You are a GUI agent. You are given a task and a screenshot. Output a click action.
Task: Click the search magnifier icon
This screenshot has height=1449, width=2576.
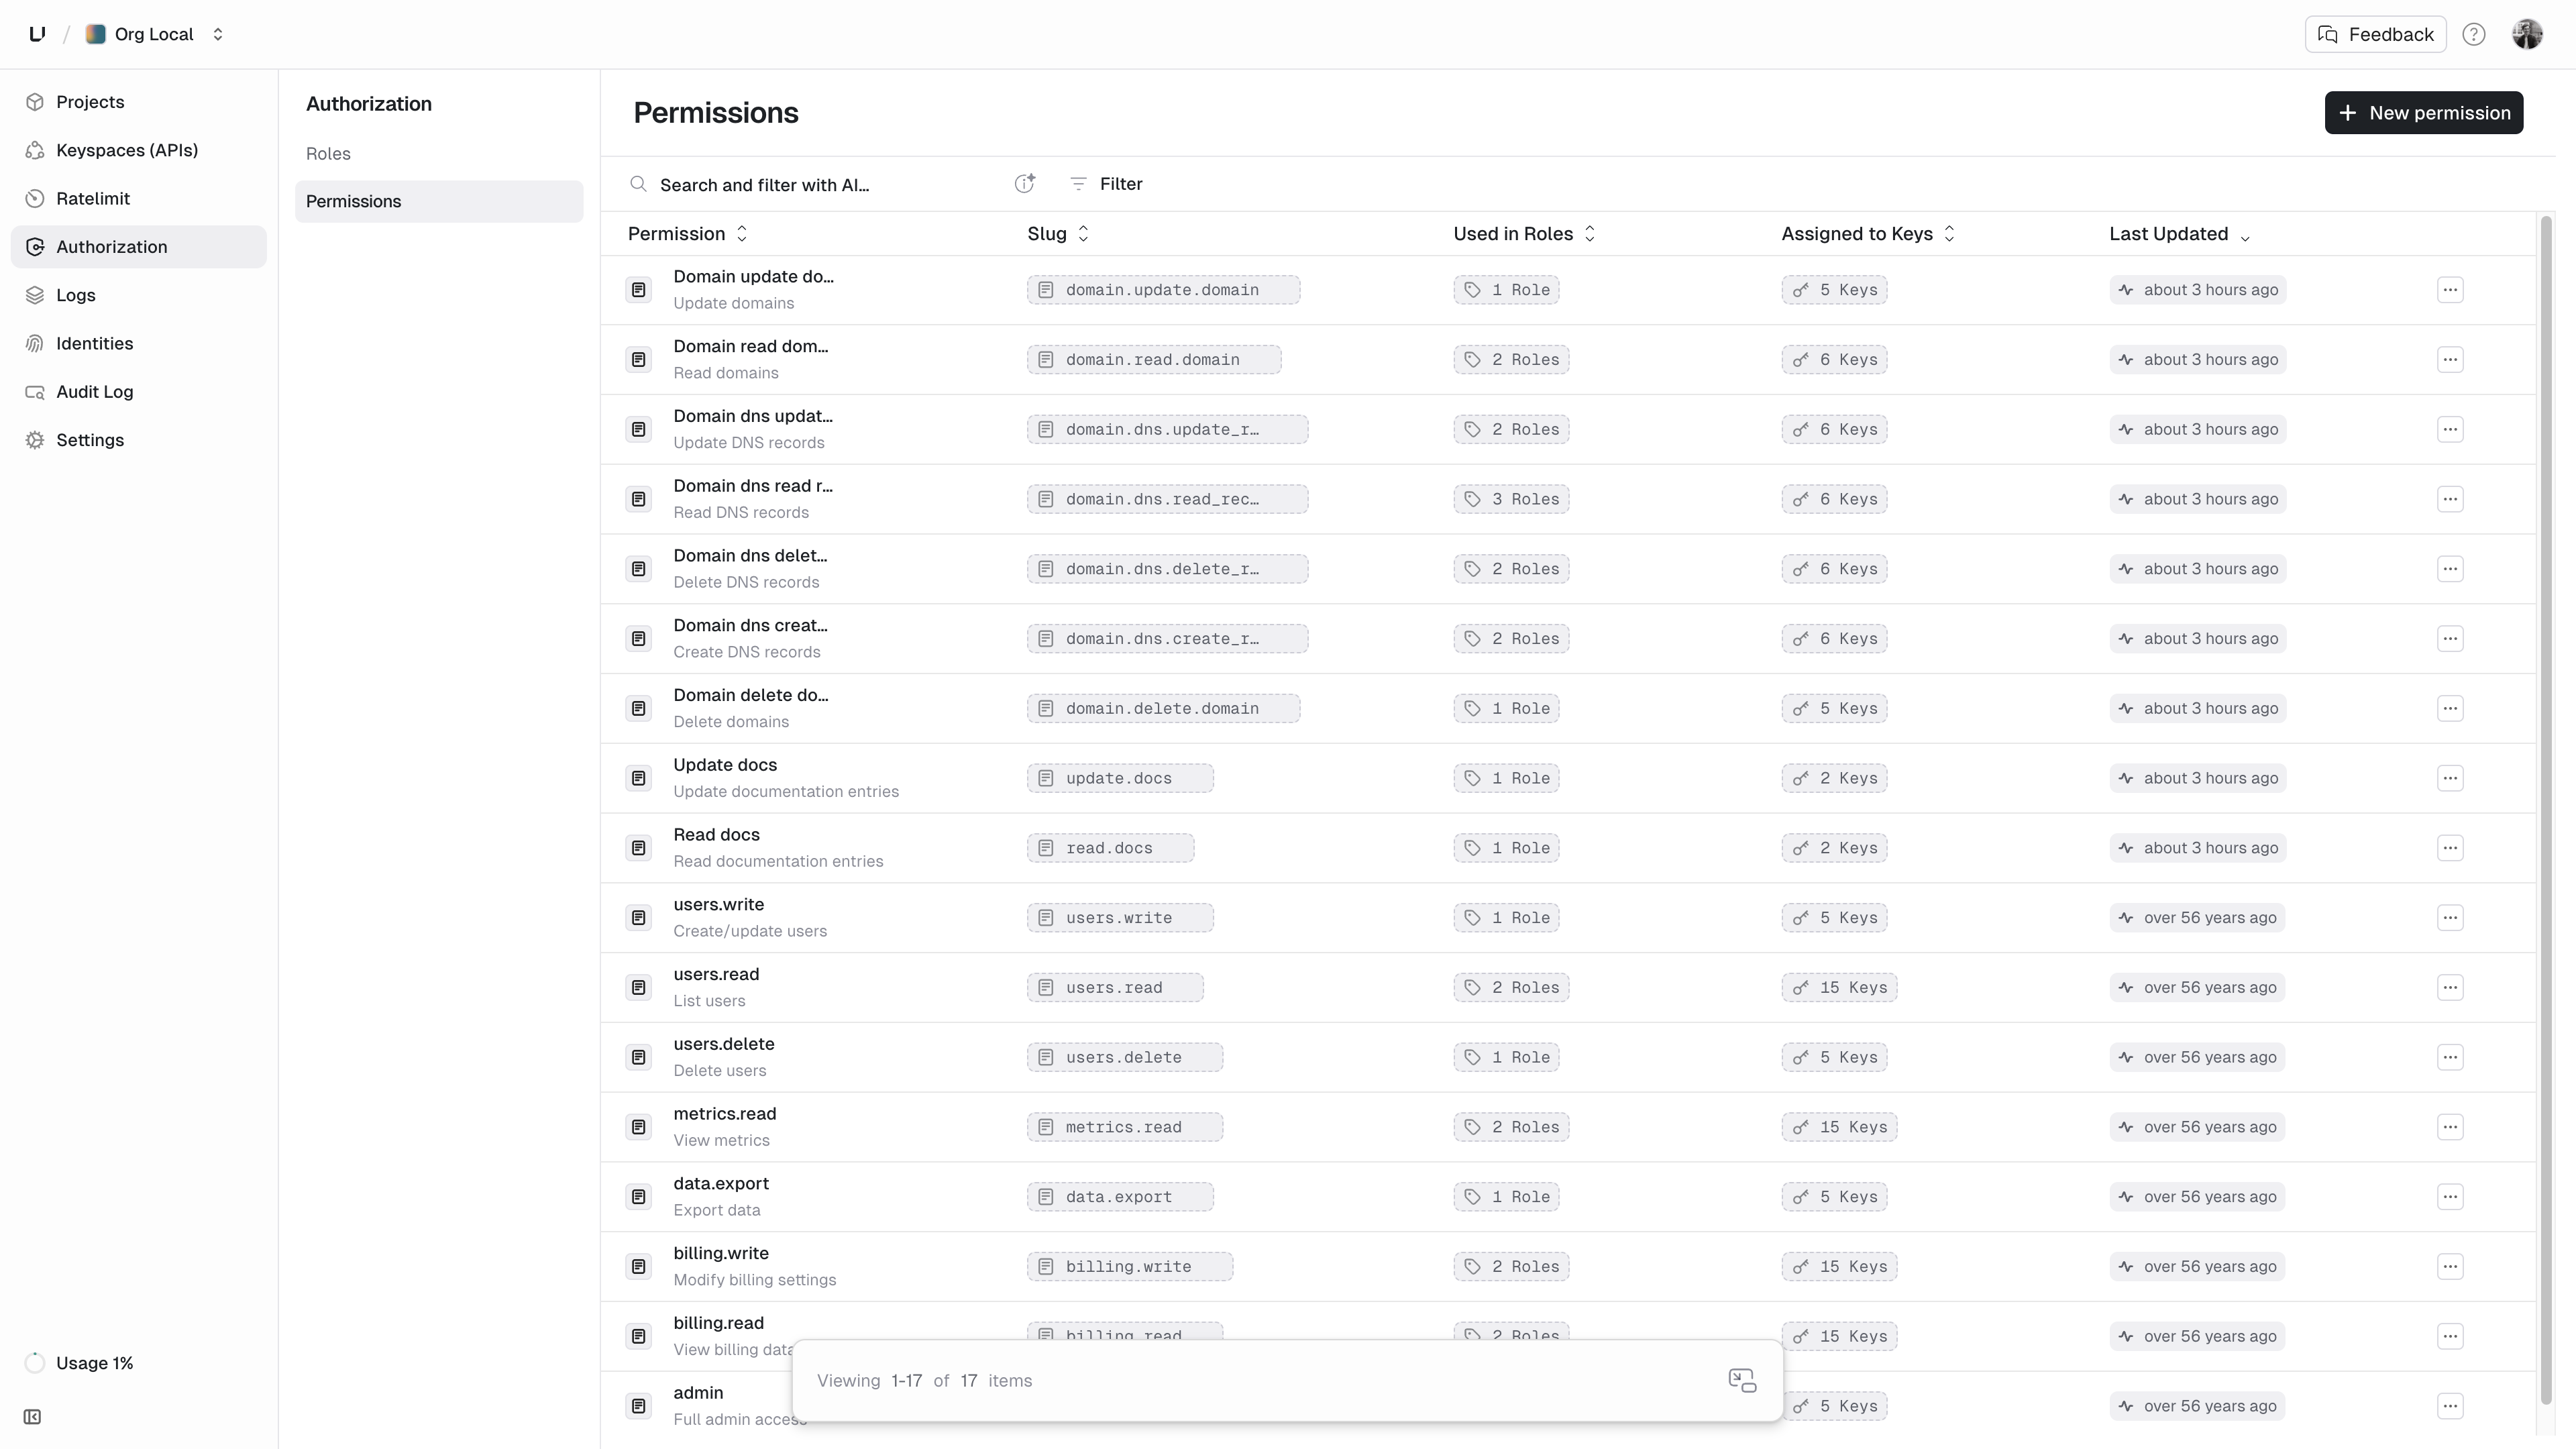[638, 184]
